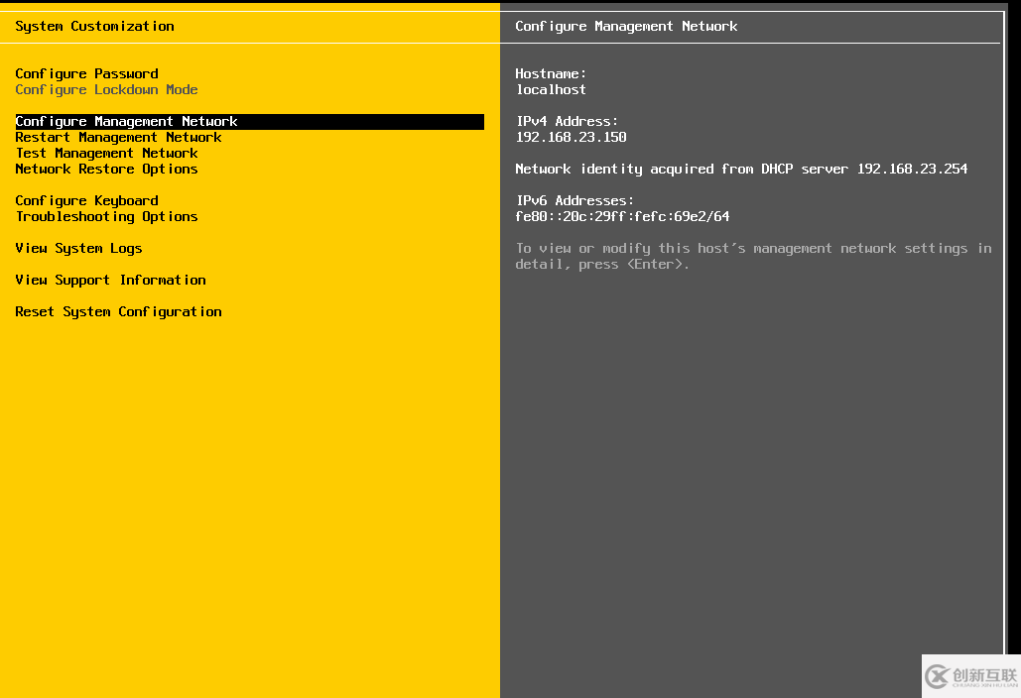Select View System Logs
The image size is (1021, 698).
tap(78, 249)
